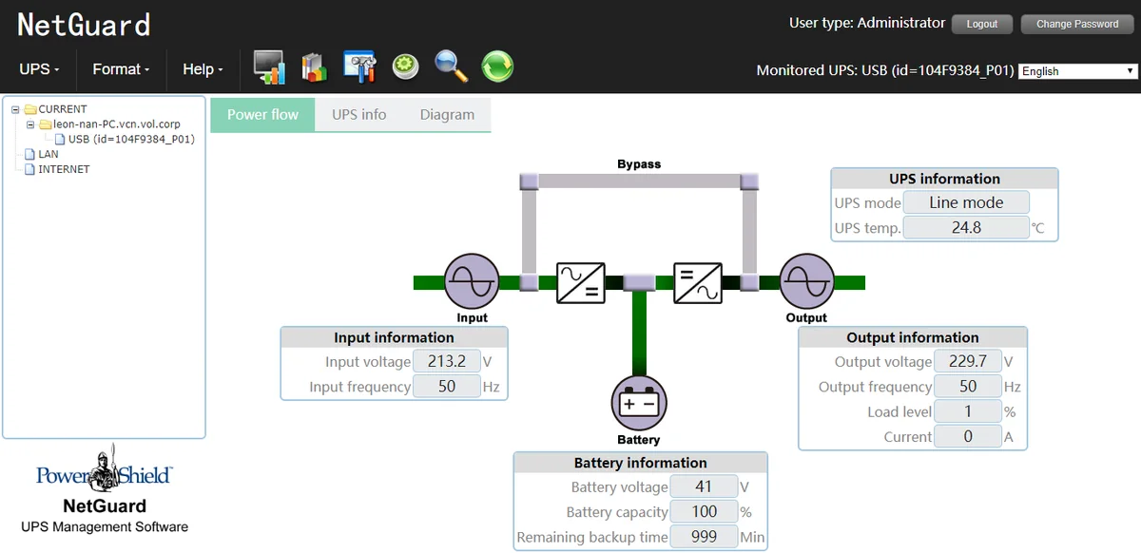Open the monitor with bar chart toolbar icon
The height and width of the screenshot is (553, 1141).
(269, 67)
